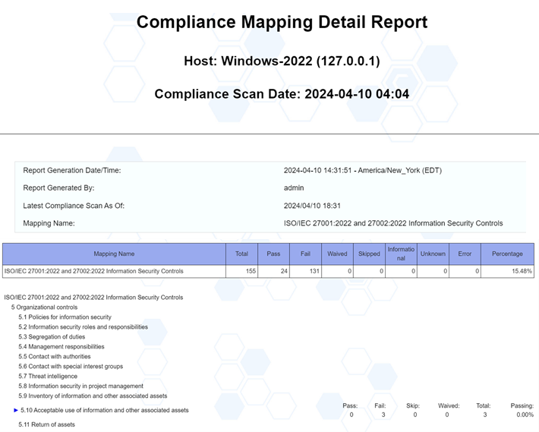The image size is (539, 432).
Task: Click the Pass label for 5.10
Action: click(x=350, y=405)
